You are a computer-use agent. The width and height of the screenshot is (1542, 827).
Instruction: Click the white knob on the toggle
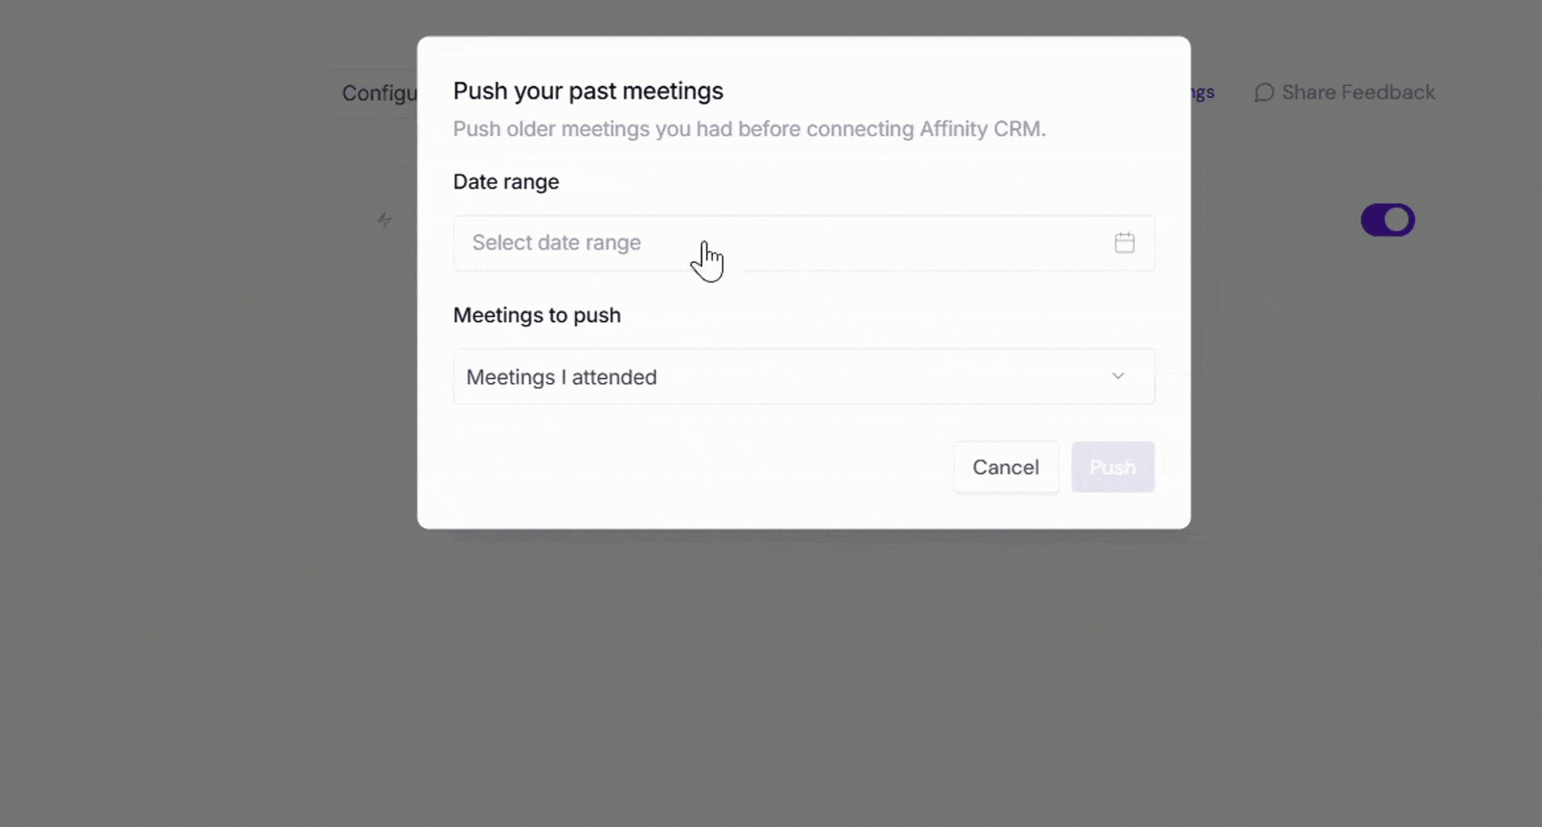point(1398,220)
